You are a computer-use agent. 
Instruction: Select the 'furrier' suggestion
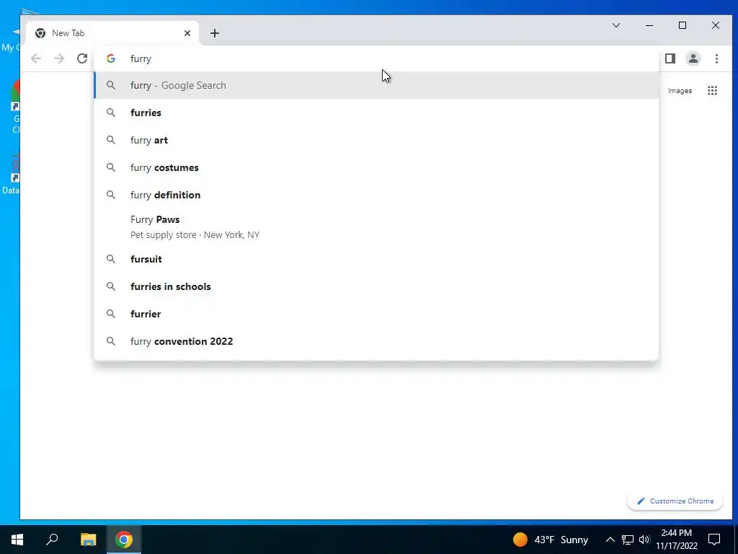pos(376,314)
